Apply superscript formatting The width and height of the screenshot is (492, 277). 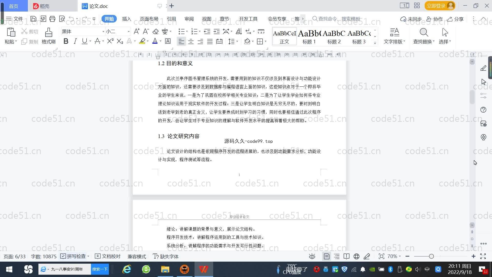(x=110, y=41)
